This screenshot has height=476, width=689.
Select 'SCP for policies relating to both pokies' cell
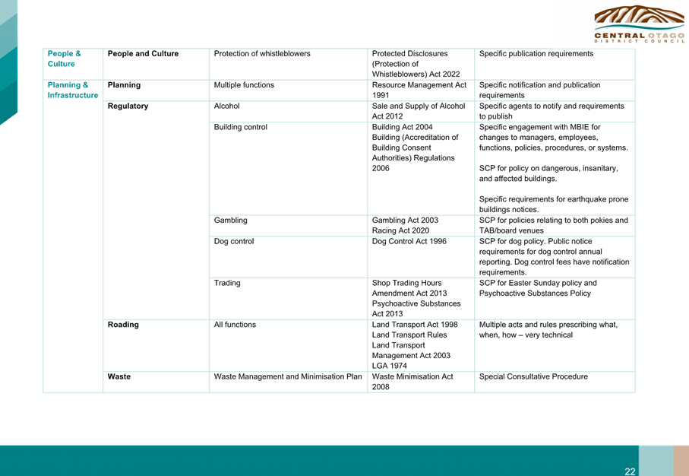tap(555, 226)
